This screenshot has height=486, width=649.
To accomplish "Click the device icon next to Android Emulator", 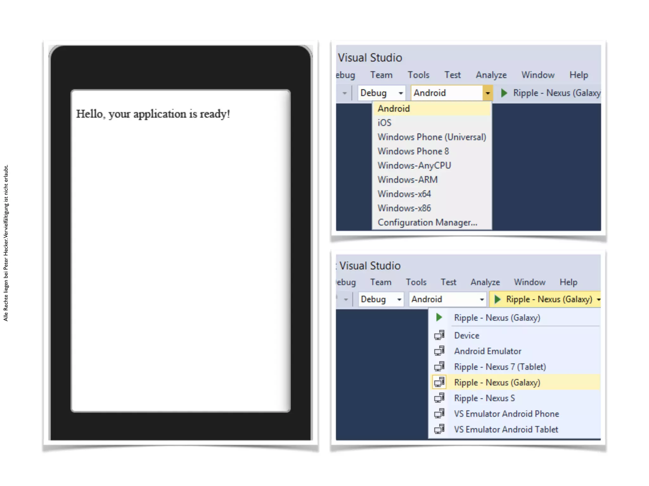I will (x=439, y=351).
